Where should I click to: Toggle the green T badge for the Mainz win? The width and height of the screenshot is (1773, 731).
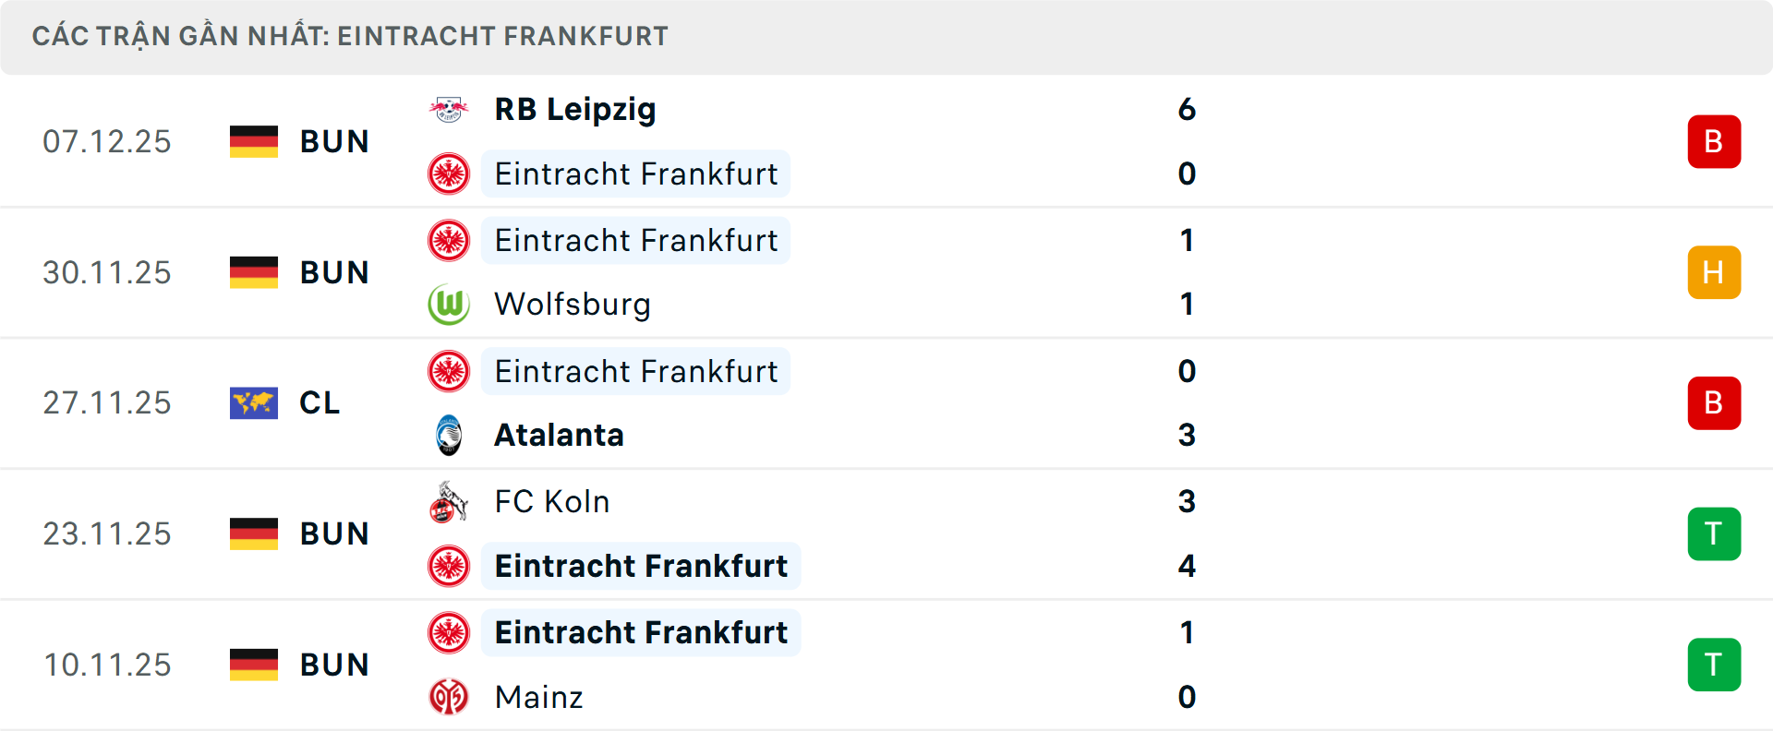[x=1714, y=665]
